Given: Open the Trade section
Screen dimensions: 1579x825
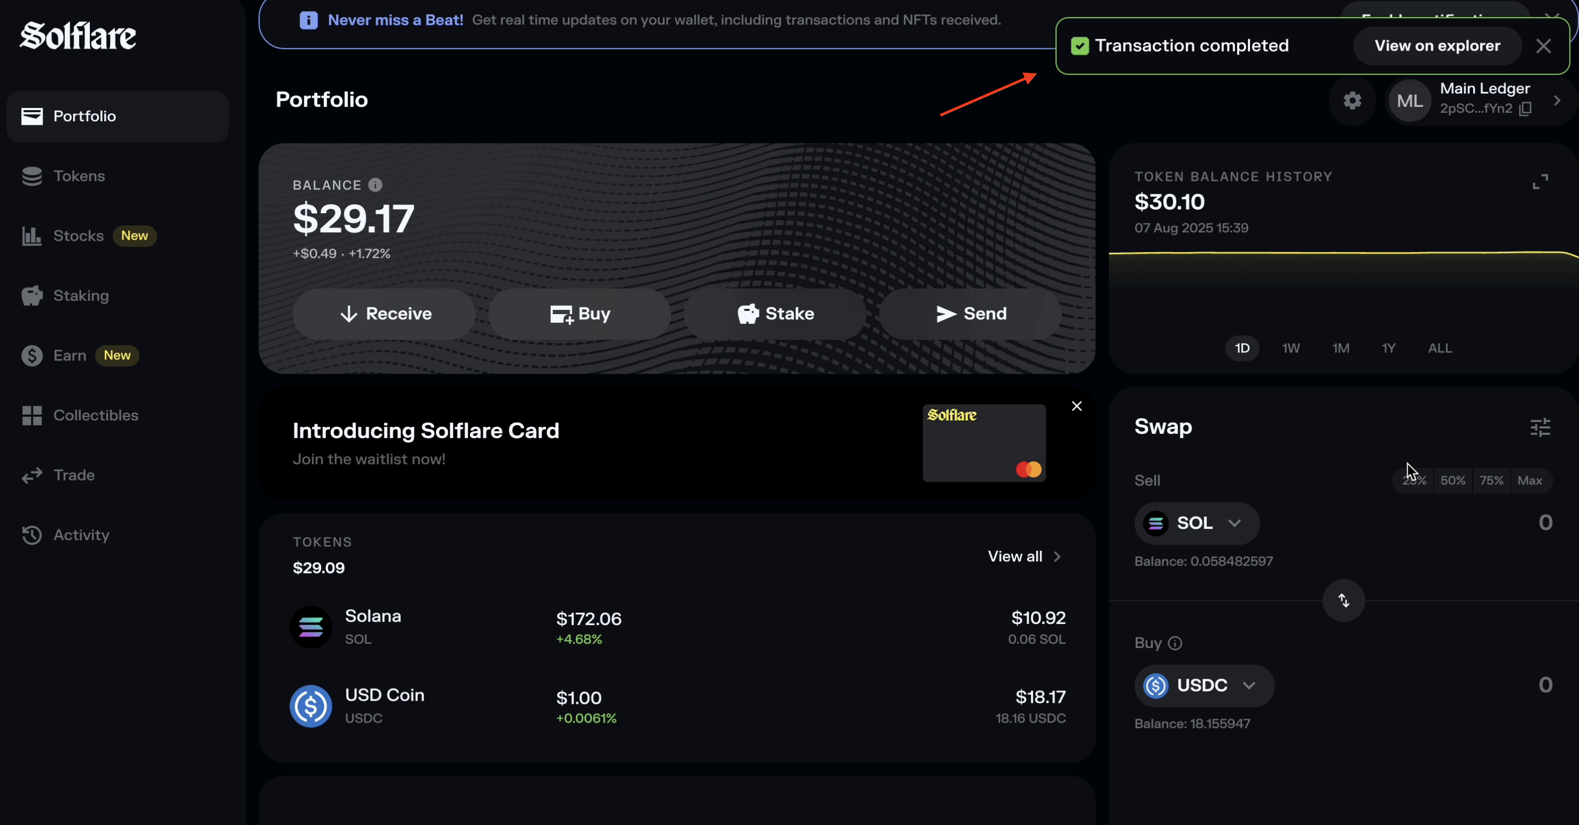Looking at the screenshot, I should [74, 474].
